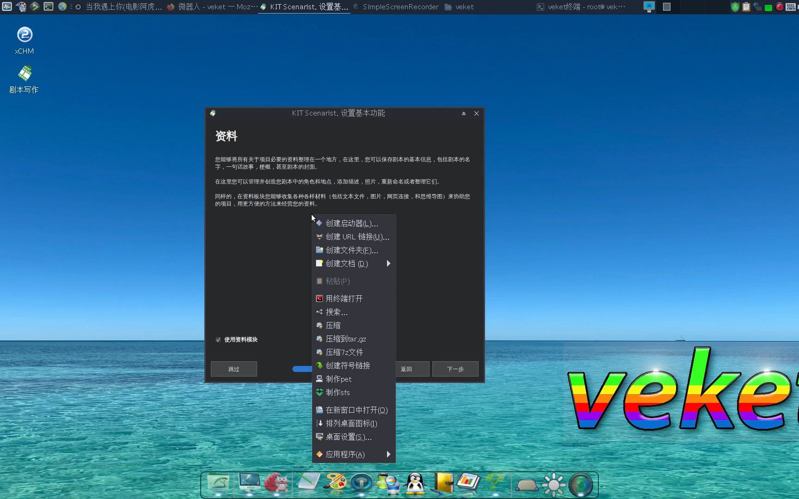Switch to 微器人 - veket Mozilla taskbar window

(x=211, y=6)
